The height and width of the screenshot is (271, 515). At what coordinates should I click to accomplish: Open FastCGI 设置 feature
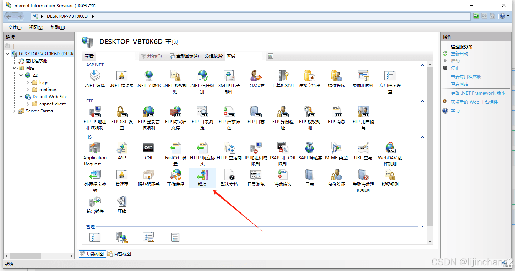coord(175,154)
